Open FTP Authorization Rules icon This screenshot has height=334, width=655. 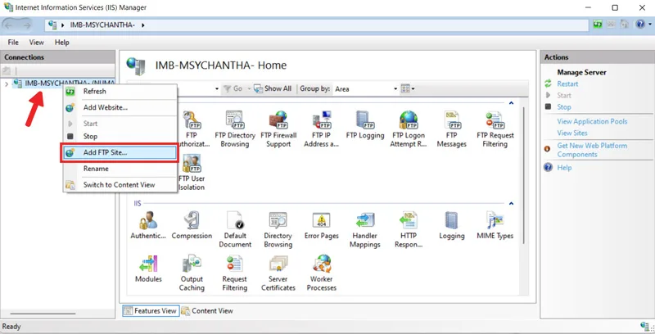click(x=192, y=129)
